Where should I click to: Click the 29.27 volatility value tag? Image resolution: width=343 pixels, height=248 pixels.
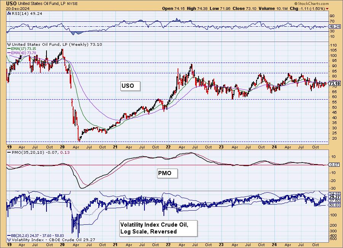[x=335, y=197]
